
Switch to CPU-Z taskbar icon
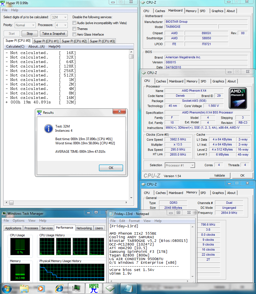tap(110, 289)
